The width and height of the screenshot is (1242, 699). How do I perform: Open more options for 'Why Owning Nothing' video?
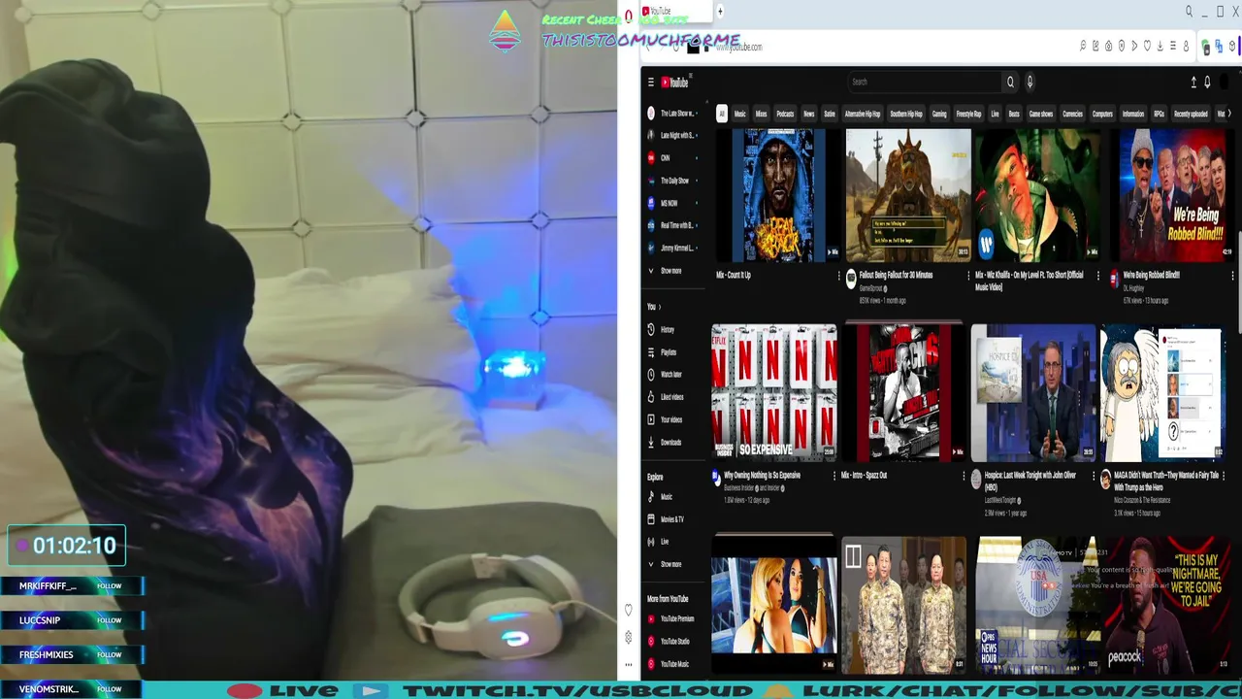pos(833,476)
